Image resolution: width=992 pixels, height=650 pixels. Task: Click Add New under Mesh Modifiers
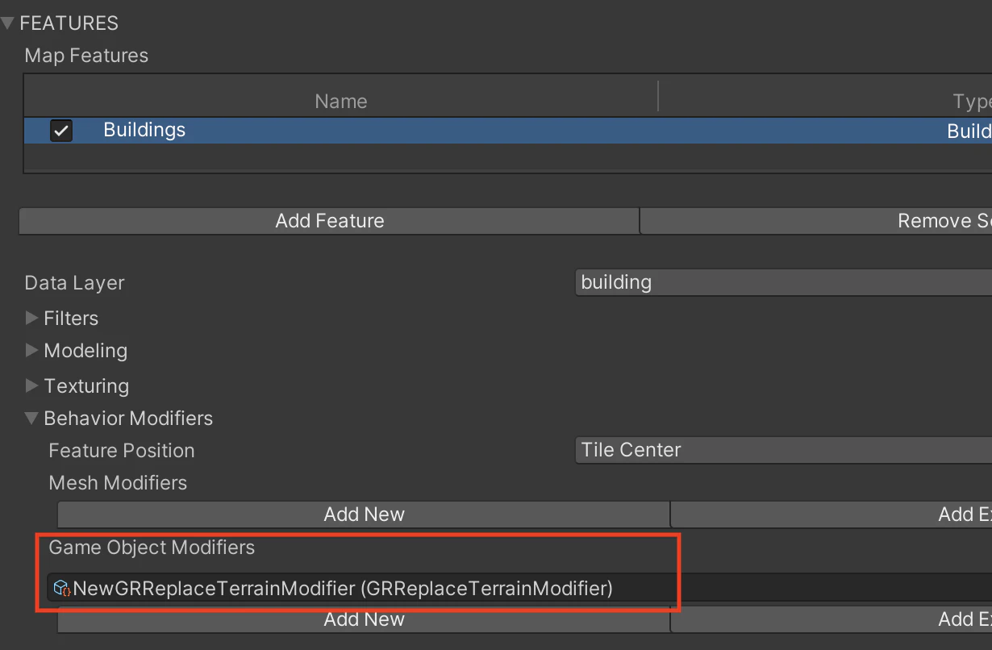tap(364, 515)
